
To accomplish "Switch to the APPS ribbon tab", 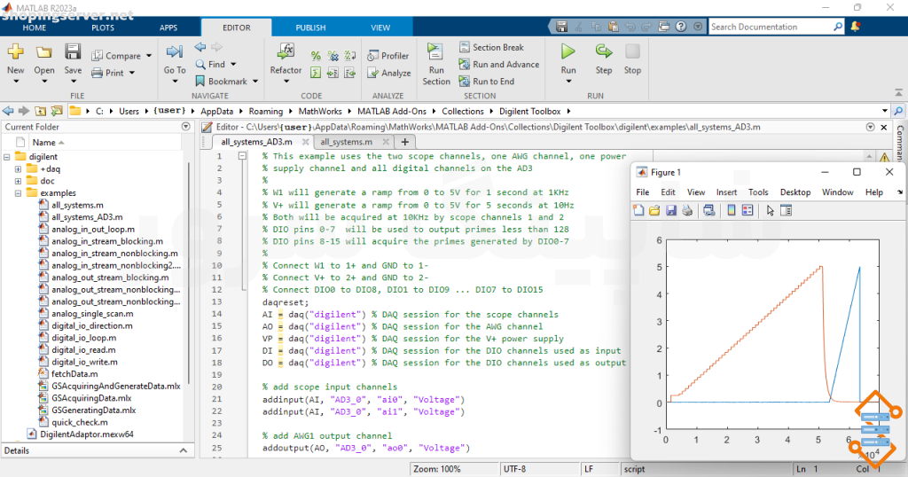I will click(168, 27).
